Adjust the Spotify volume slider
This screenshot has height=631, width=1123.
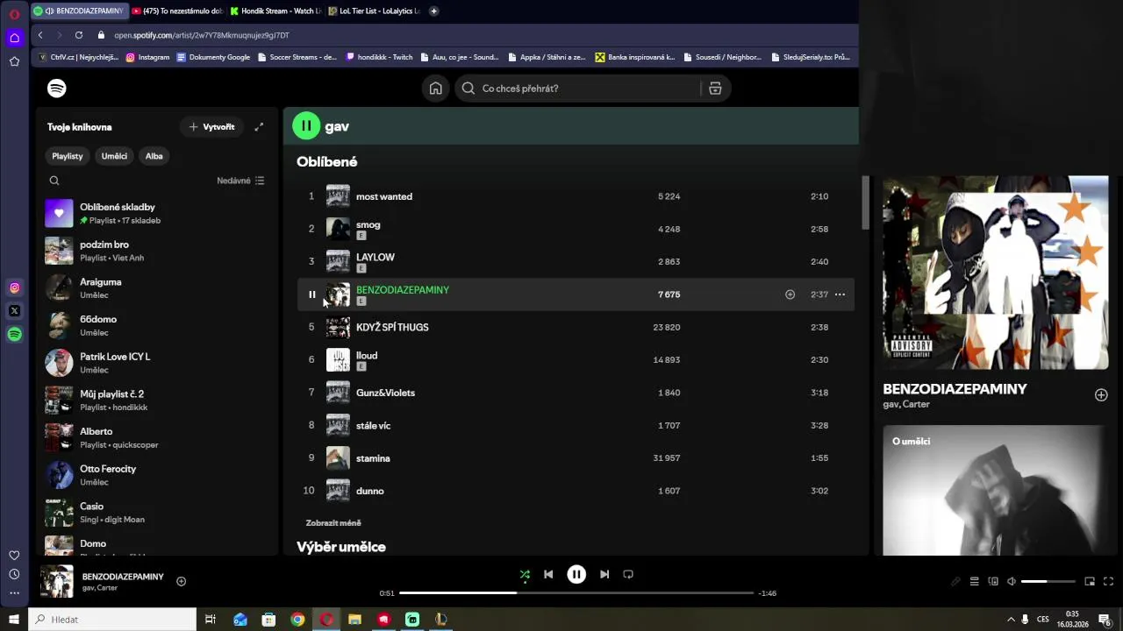click(x=1048, y=581)
